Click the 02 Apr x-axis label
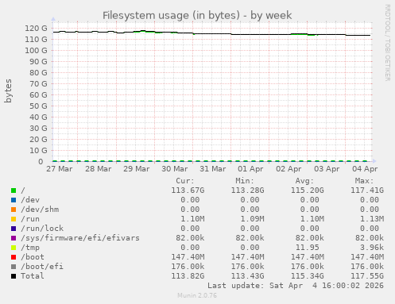The width and height of the screenshot is (395, 304). pos(289,169)
